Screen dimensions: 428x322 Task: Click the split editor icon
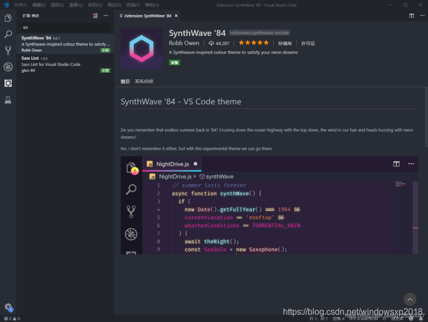click(x=411, y=16)
